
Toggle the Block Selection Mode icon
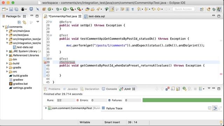127,9
